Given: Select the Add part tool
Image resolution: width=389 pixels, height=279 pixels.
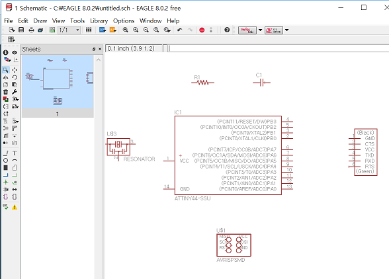Looking at the screenshot, I should (6, 99).
